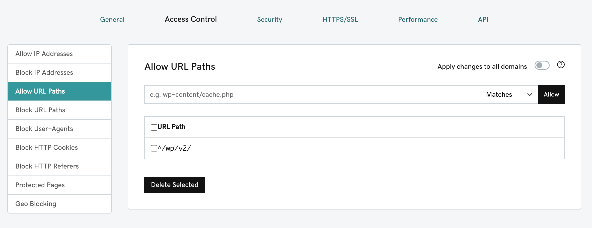Open Protected Pages section
Image resolution: width=592 pixels, height=228 pixels.
pos(59,185)
